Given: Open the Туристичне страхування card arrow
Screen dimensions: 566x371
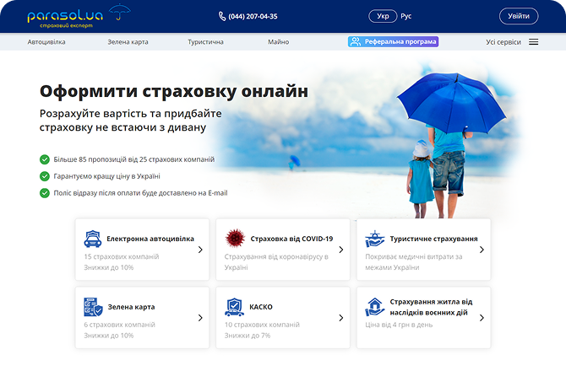Looking at the screenshot, I should [482, 250].
